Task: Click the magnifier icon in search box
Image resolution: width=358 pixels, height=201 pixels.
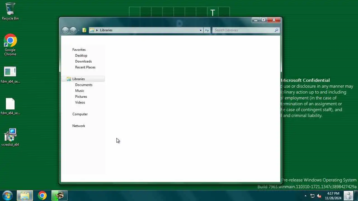Action: coord(276,30)
